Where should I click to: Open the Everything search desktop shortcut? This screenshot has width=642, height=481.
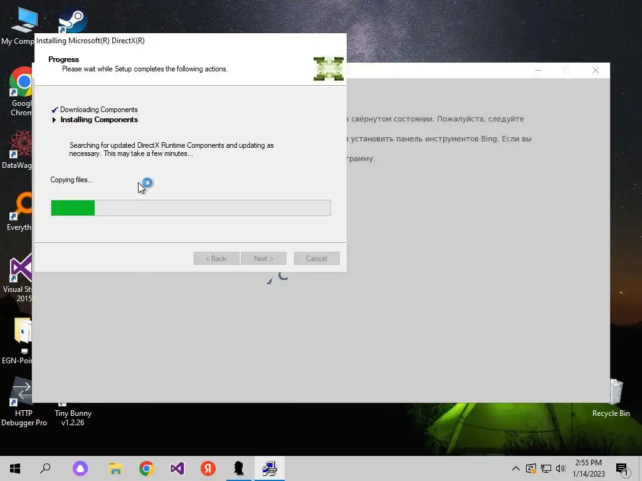pyautogui.click(x=19, y=211)
